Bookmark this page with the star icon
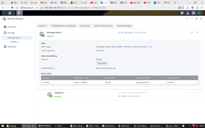Image resolution: width=205 pixels, height=128 pixels. click(183, 8)
